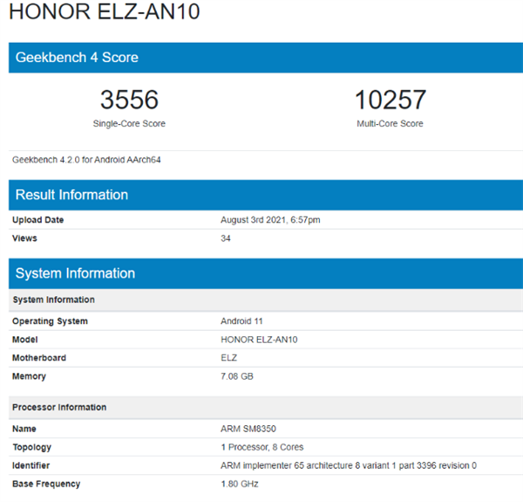This screenshot has height=502, width=523.
Task: Click Geekbench 4.2.0 for Android AArch64 text
Action: click(x=86, y=160)
